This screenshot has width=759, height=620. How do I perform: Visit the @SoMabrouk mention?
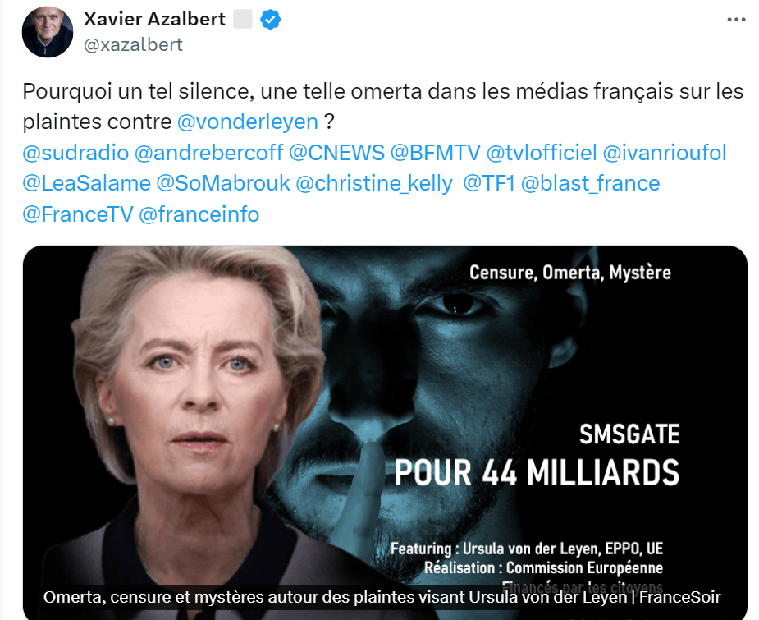(222, 184)
